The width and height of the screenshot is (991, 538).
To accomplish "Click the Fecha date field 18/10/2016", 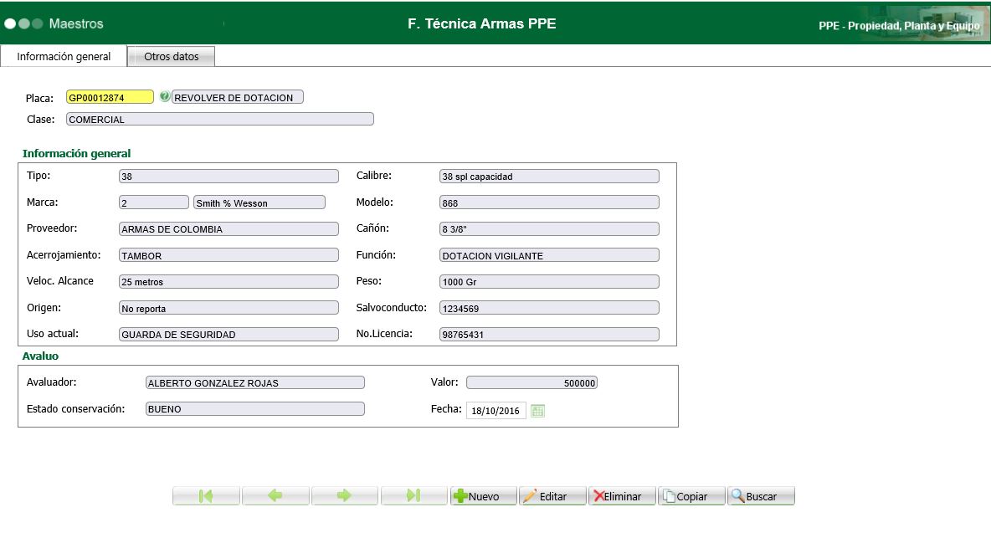I will pyautogui.click(x=496, y=411).
